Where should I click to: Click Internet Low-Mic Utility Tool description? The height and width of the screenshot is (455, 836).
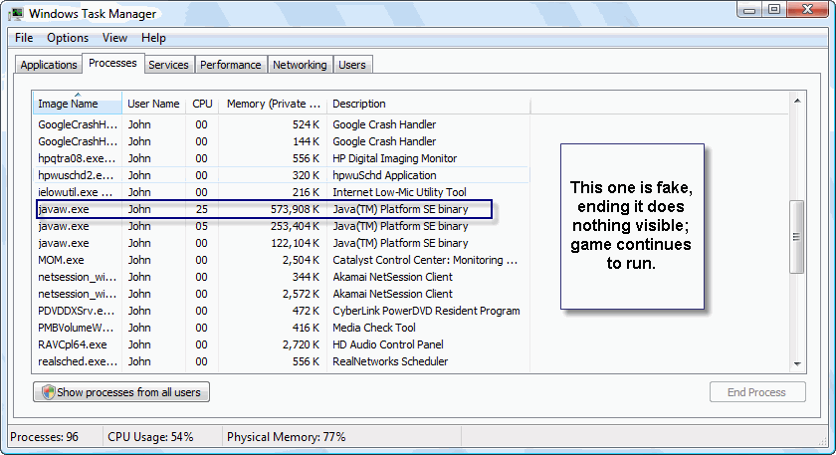pos(399,192)
